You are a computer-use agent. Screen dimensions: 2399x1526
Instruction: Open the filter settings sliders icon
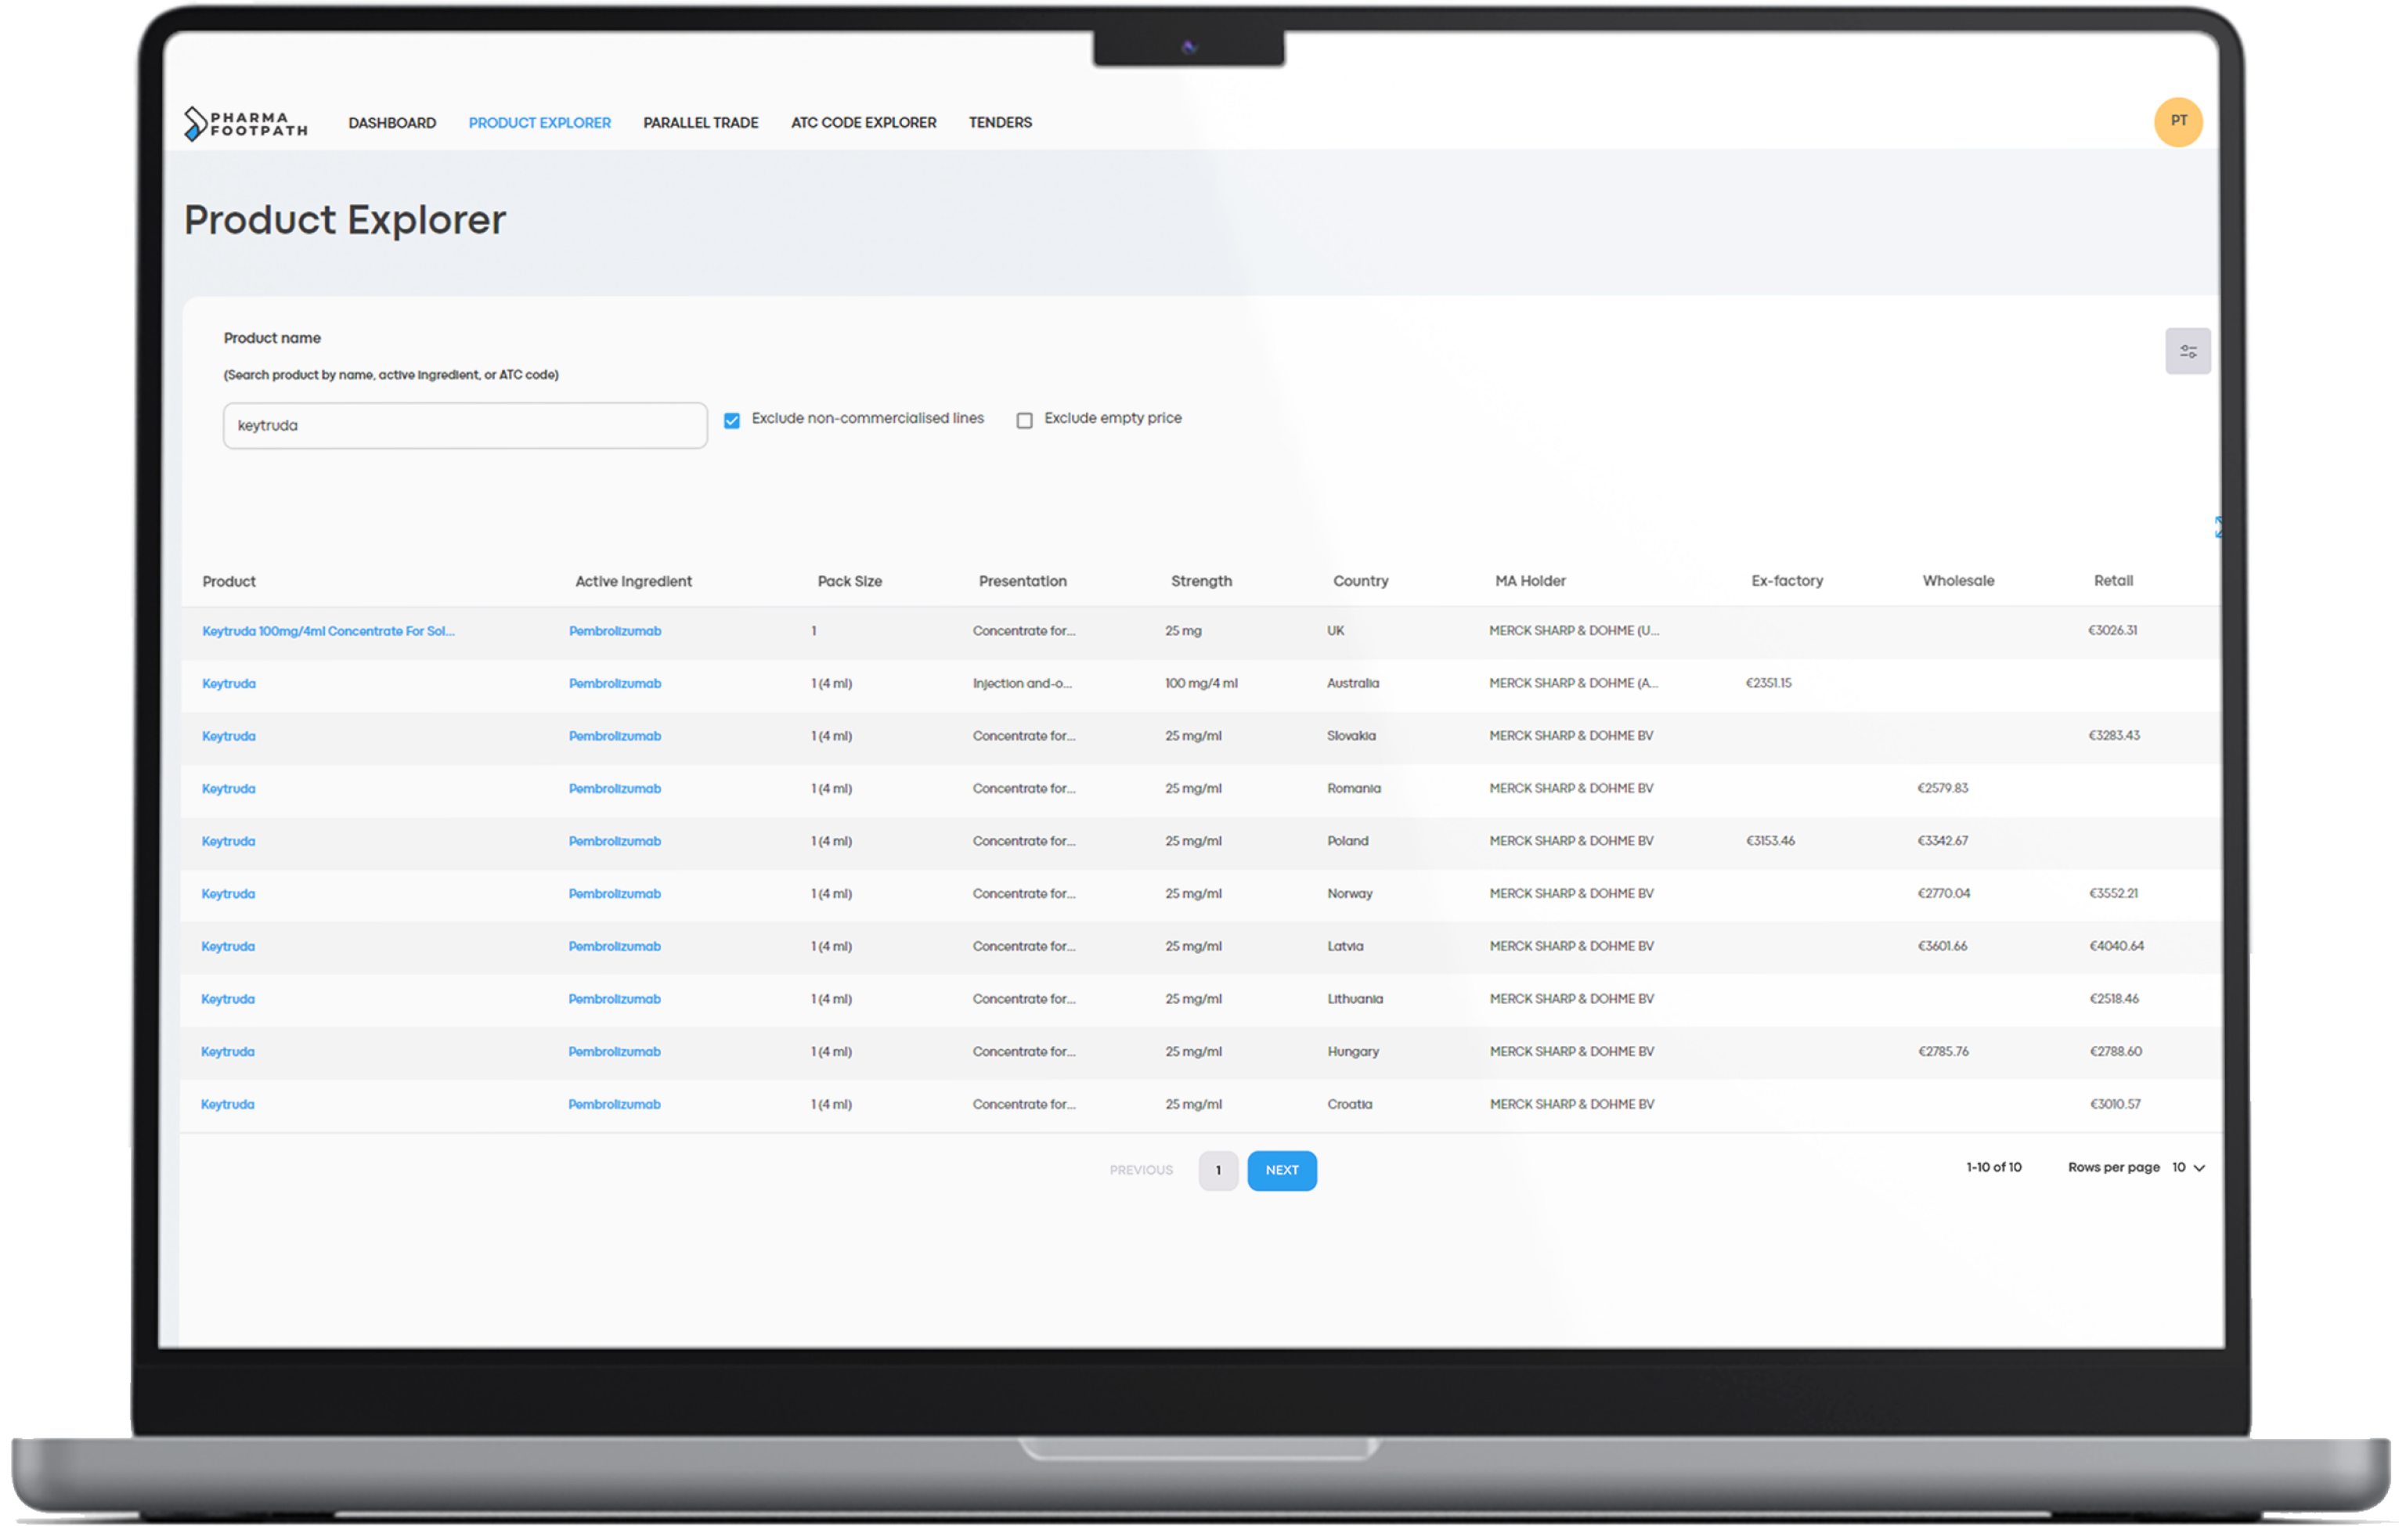[2188, 352]
